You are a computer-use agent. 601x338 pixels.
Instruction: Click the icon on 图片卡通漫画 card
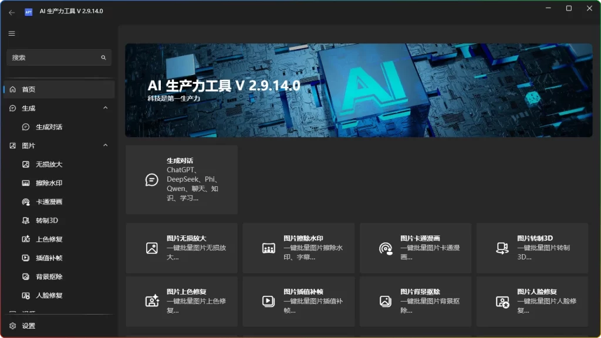(386, 248)
